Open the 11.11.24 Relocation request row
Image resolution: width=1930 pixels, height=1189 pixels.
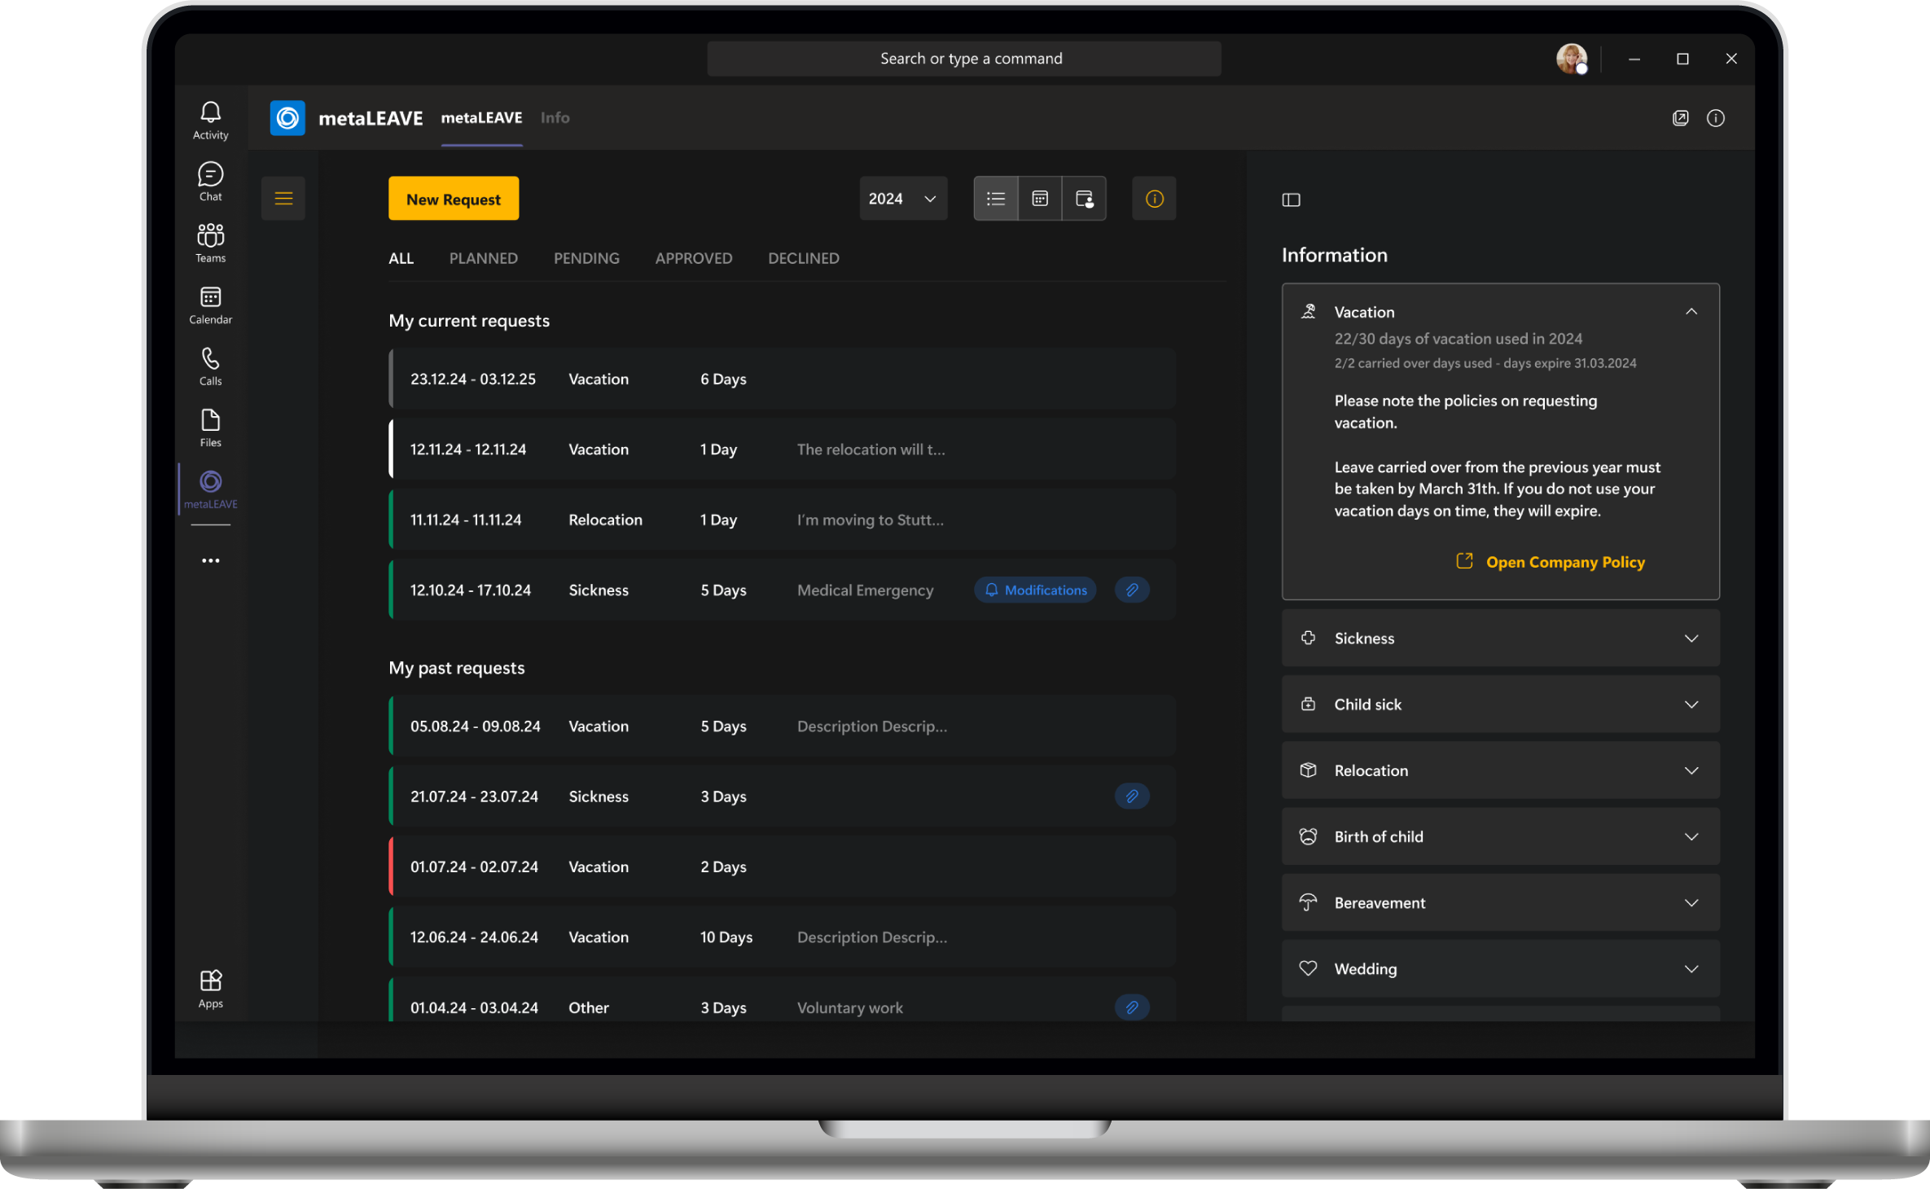pos(782,520)
